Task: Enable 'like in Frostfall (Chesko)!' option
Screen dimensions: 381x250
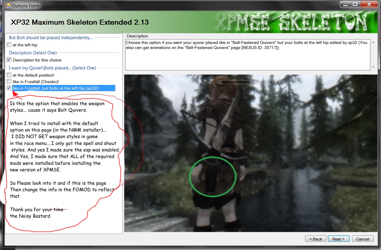Action: coord(8,81)
